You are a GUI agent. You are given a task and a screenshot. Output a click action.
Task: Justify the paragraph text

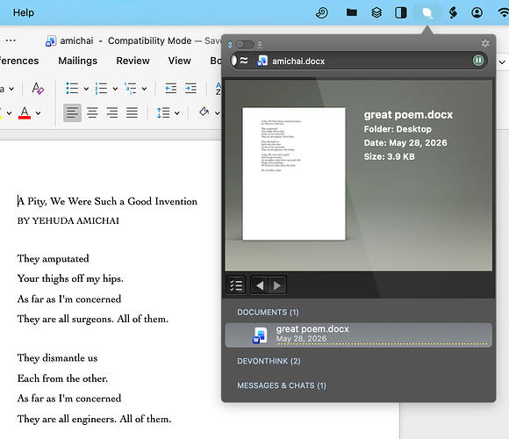coord(132,112)
